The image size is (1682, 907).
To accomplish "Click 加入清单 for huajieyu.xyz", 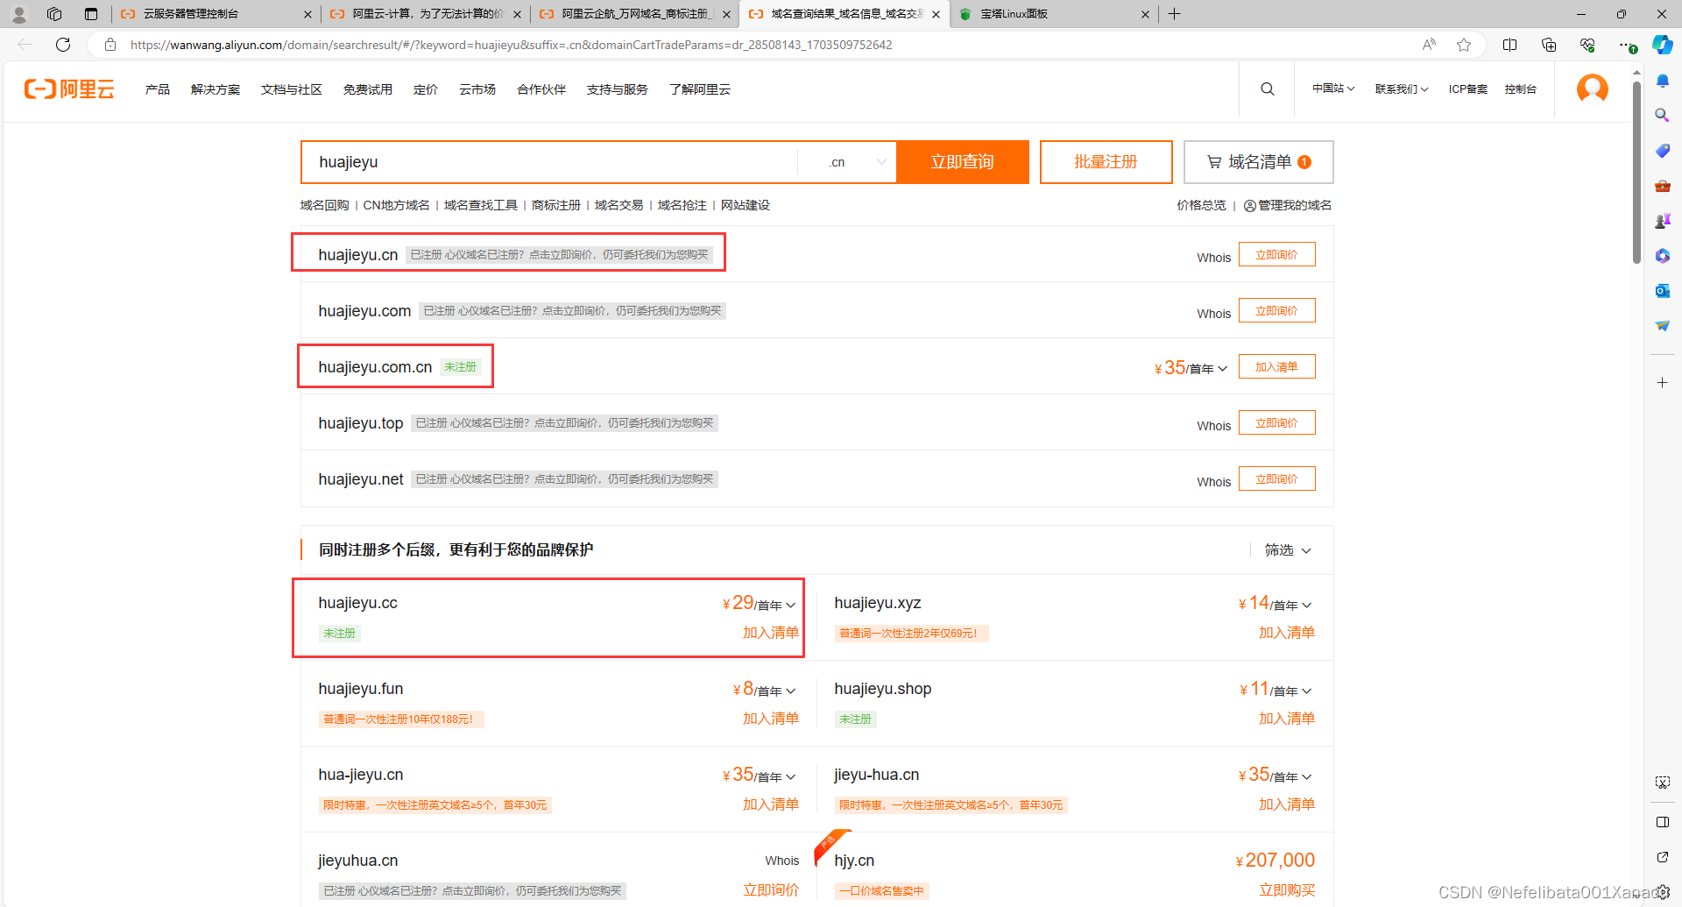I will tap(1286, 633).
